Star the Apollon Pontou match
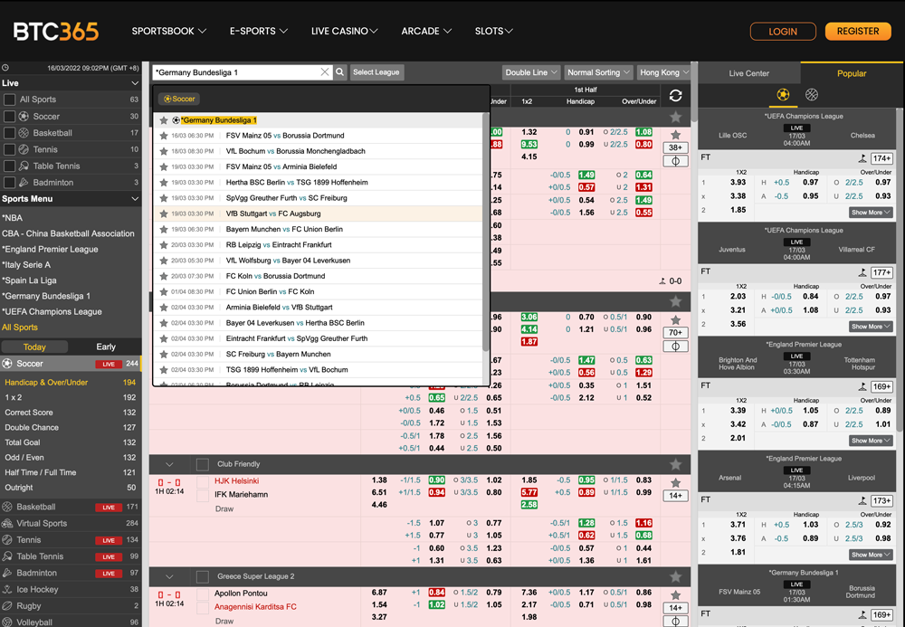Viewport: 905px width, 627px height. pos(676,595)
